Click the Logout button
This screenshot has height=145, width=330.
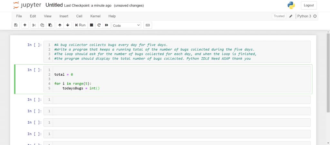coord(309,5)
